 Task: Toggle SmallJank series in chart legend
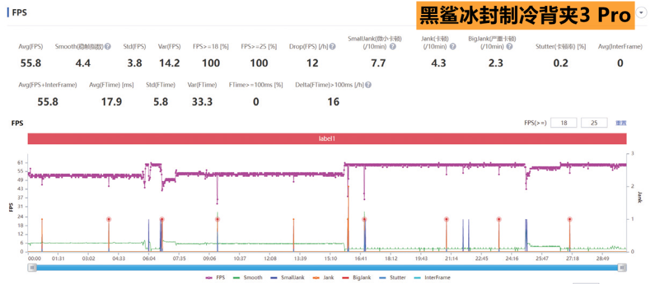(288, 277)
